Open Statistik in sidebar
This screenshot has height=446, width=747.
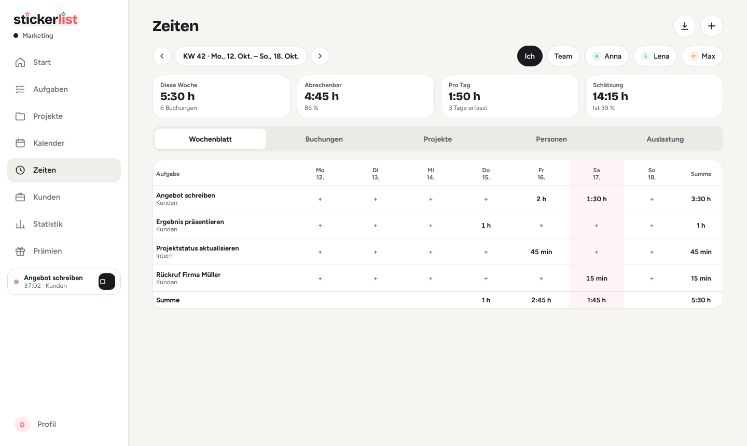(64, 224)
